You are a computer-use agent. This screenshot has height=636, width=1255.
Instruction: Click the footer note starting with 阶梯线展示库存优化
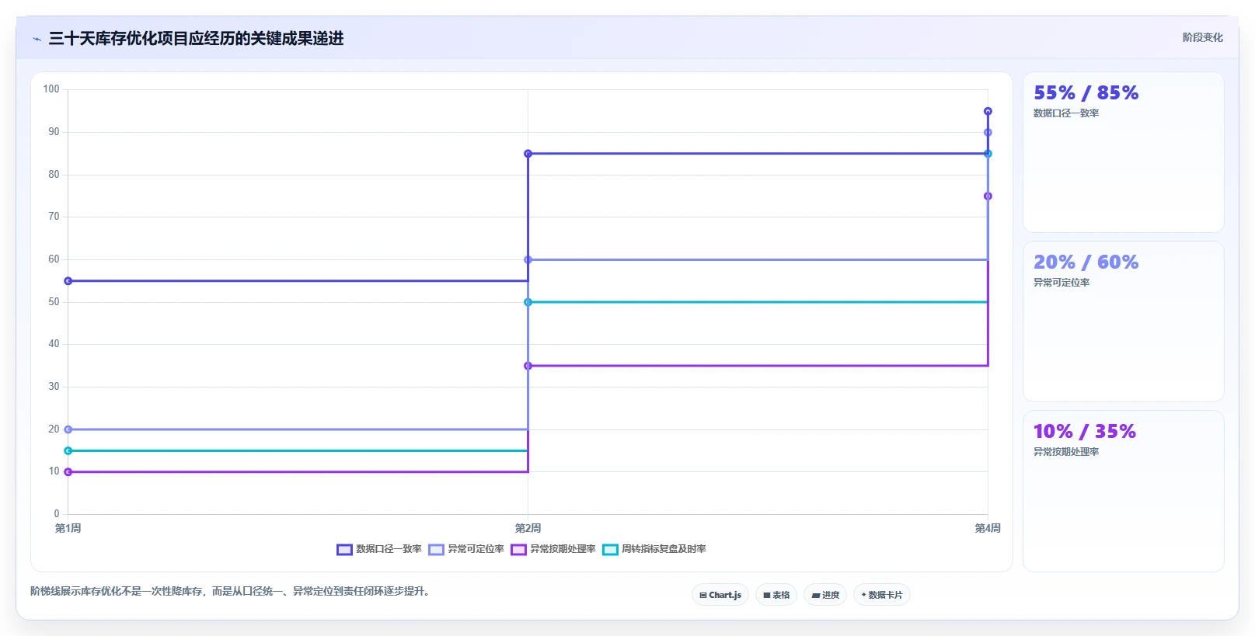pos(232,592)
